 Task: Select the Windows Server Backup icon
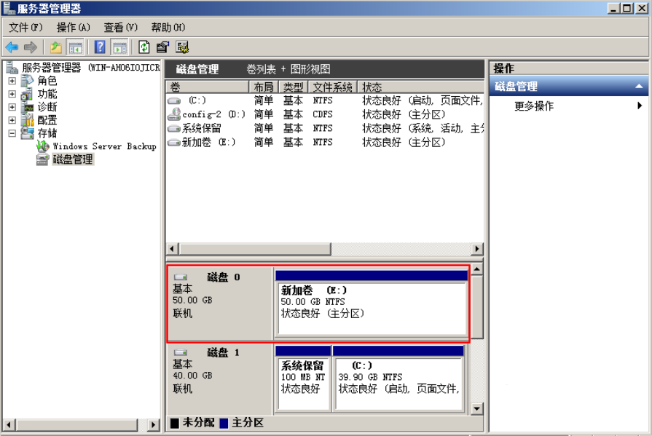point(43,146)
